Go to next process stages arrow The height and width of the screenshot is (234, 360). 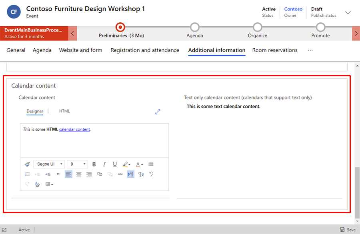[356, 34]
